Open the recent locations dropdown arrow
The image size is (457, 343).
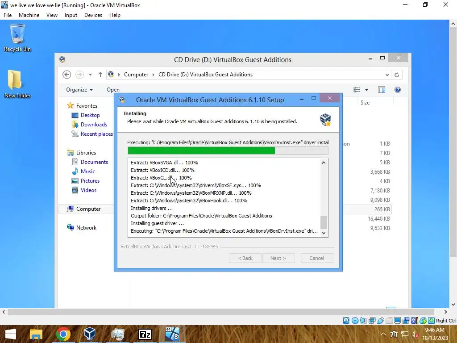point(90,75)
